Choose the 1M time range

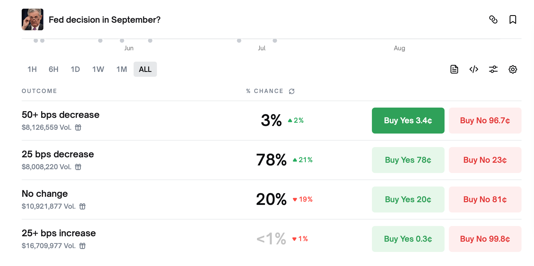tap(121, 69)
